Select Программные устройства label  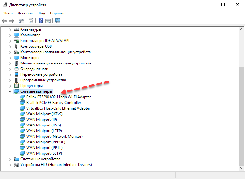[x=43, y=80]
